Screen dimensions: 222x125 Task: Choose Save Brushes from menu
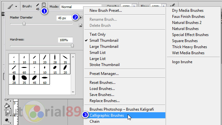[102, 95]
